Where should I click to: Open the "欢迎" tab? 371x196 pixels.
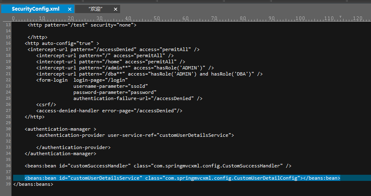[x=96, y=9]
